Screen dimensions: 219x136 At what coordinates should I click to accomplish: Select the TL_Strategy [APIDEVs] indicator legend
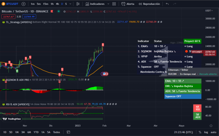[x=19, y=22]
